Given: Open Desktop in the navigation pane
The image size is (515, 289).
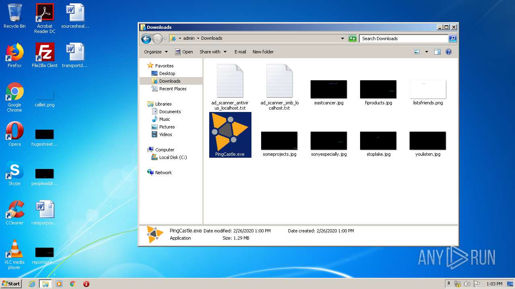Looking at the screenshot, I should point(167,73).
